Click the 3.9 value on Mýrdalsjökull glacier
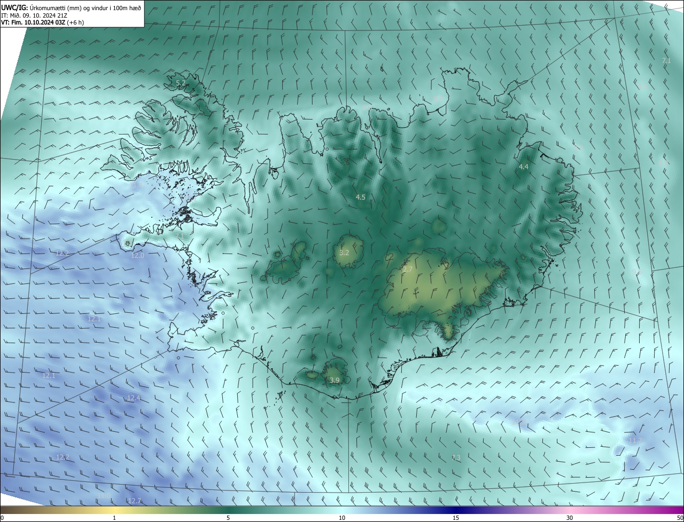The height and width of the screenshot is (522, 684). pos(335,380)
